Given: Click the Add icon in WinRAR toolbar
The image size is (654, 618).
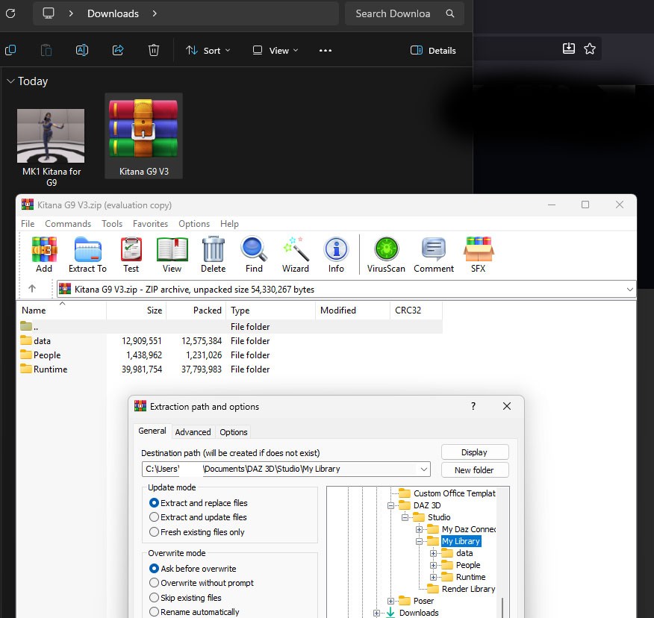Looking at the screenshot, I should (x=44, y=249).
